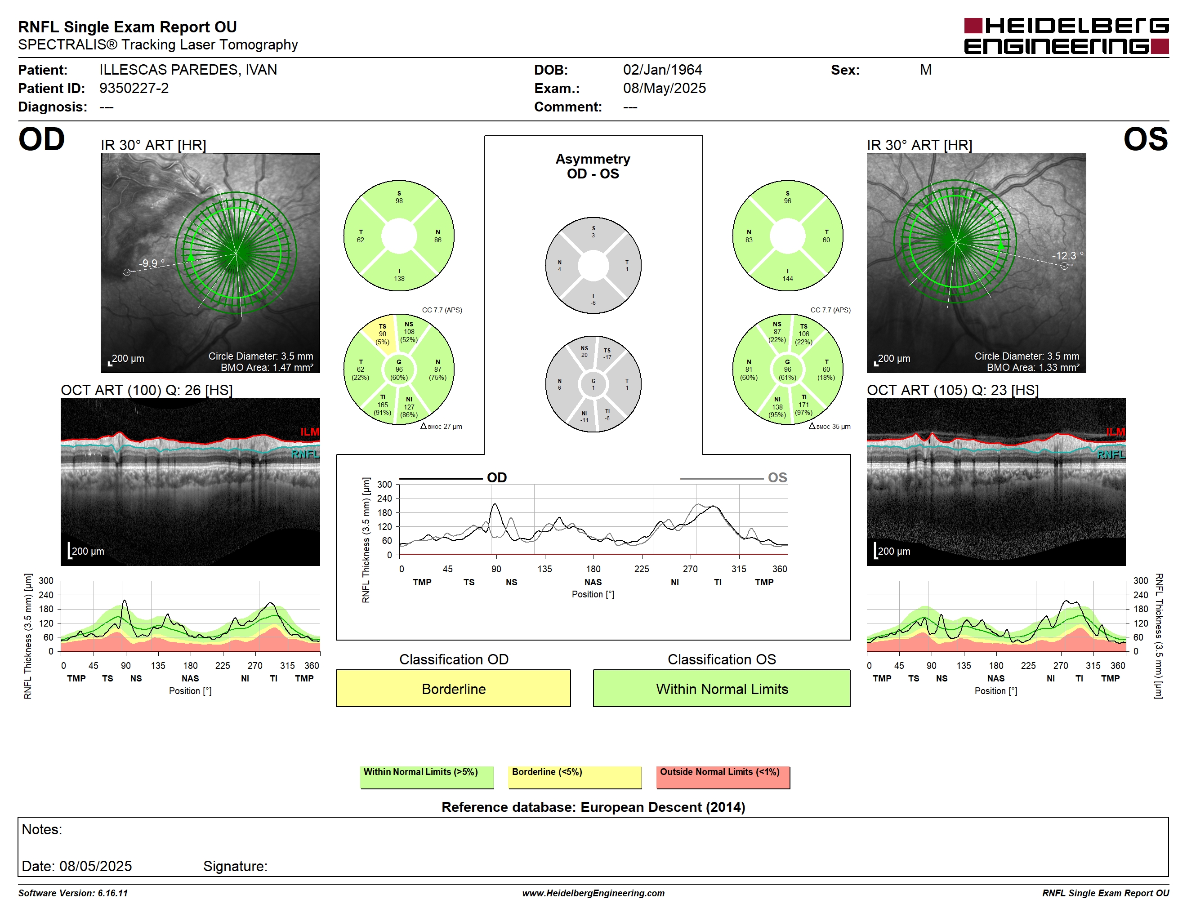Click the OS angle label -12.3°
This screenshot has width=1187, height=917.
coord(1067,255)
